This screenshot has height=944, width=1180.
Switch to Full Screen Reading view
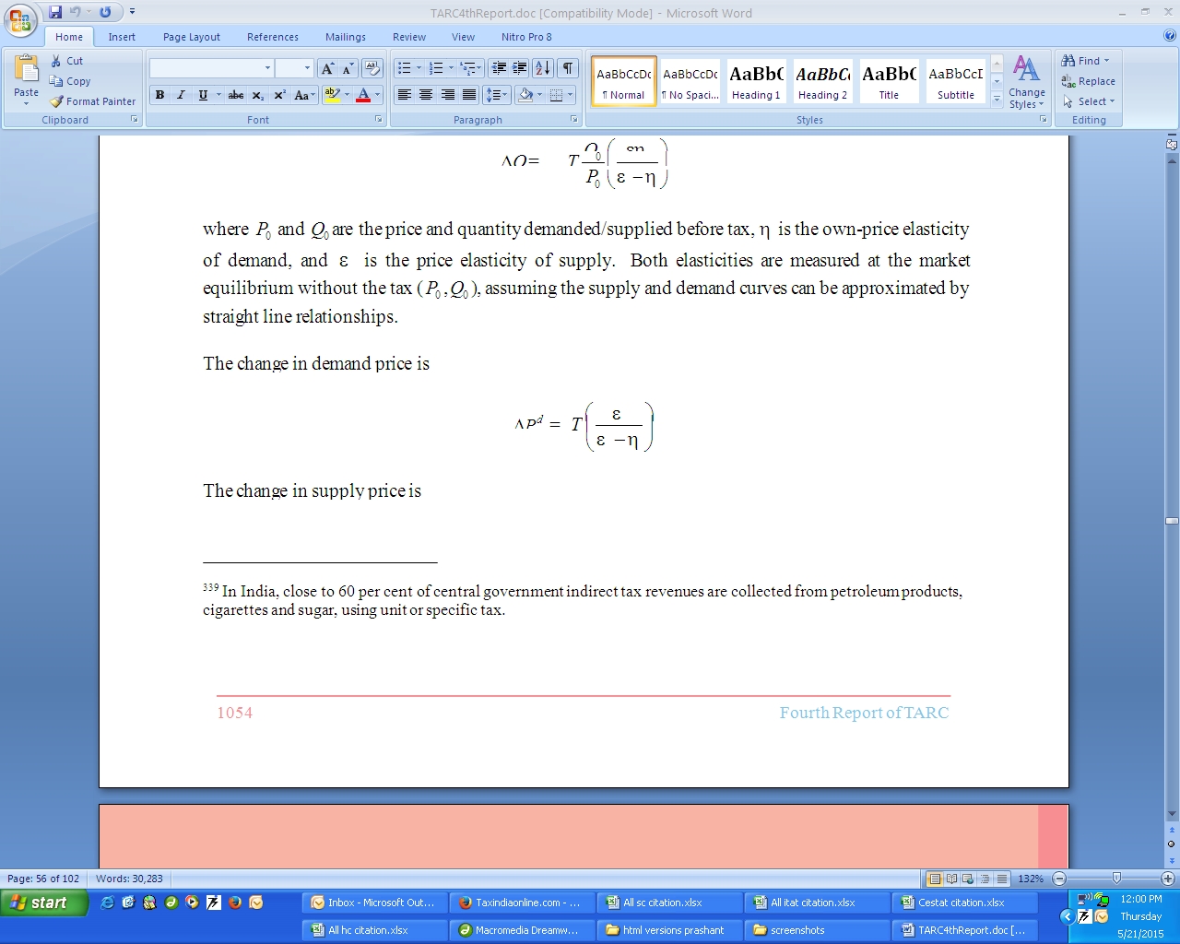coord(951,879)
